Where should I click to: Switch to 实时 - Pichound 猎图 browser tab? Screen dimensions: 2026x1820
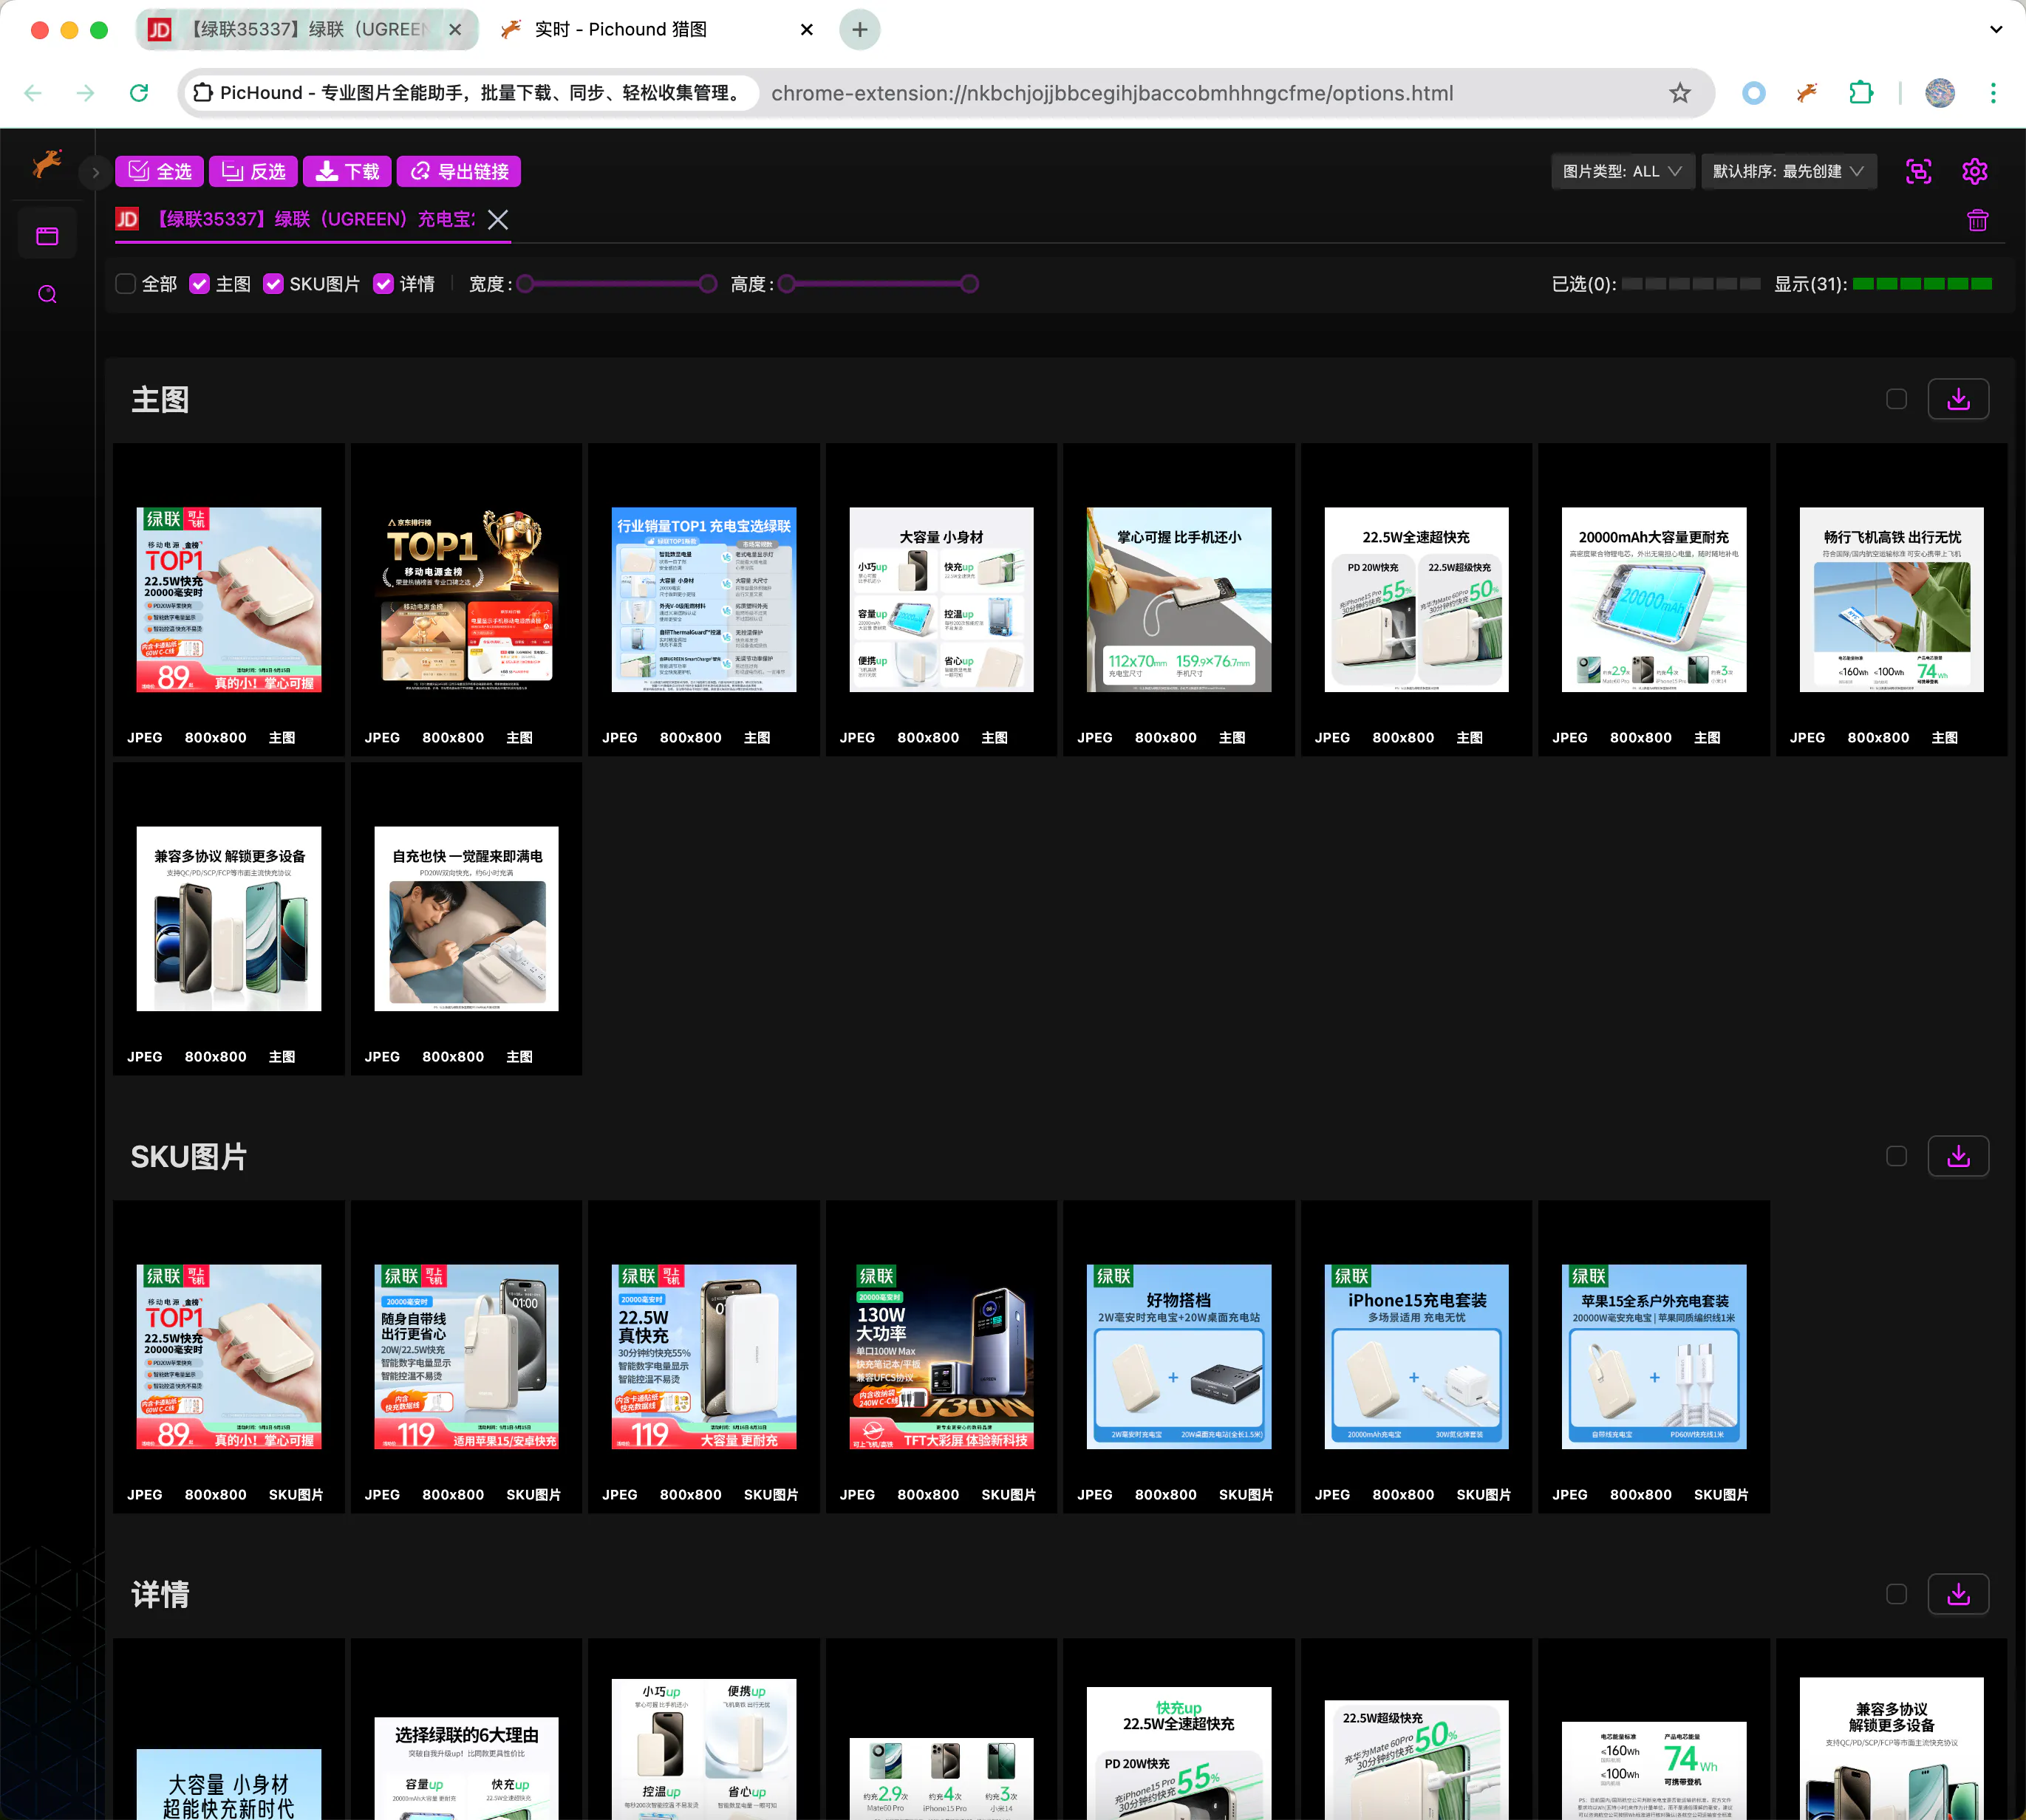(x=621, y=29)
